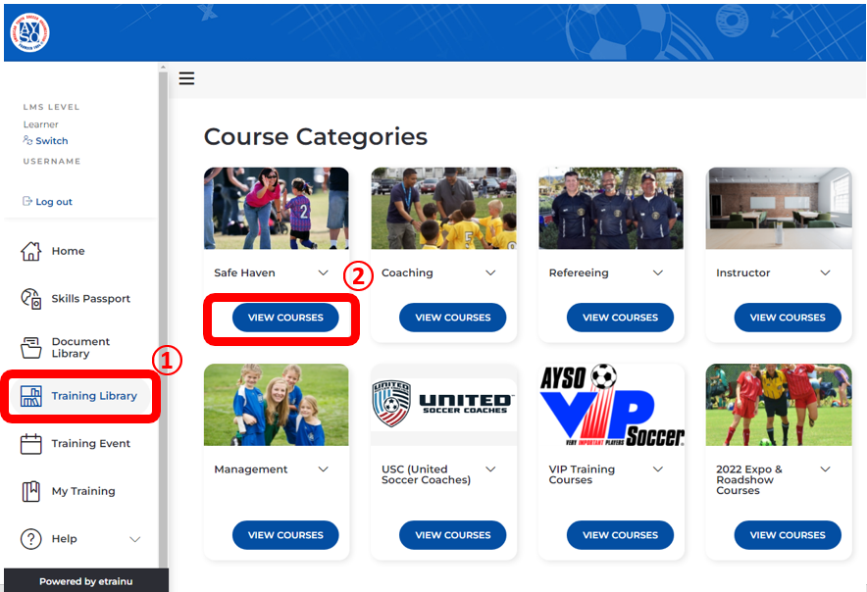The height and width of the screenshot is (592, 867).
Task: Expand the Help menu chevron
Action: [135, 539]
